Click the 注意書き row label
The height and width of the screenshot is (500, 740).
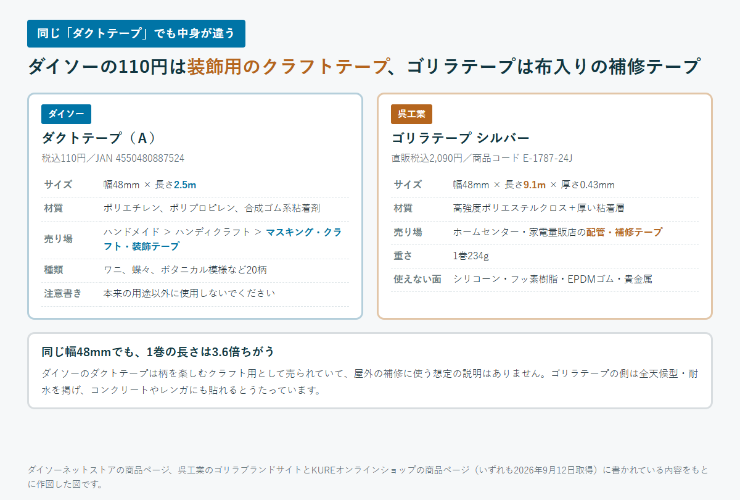[62, 293]
